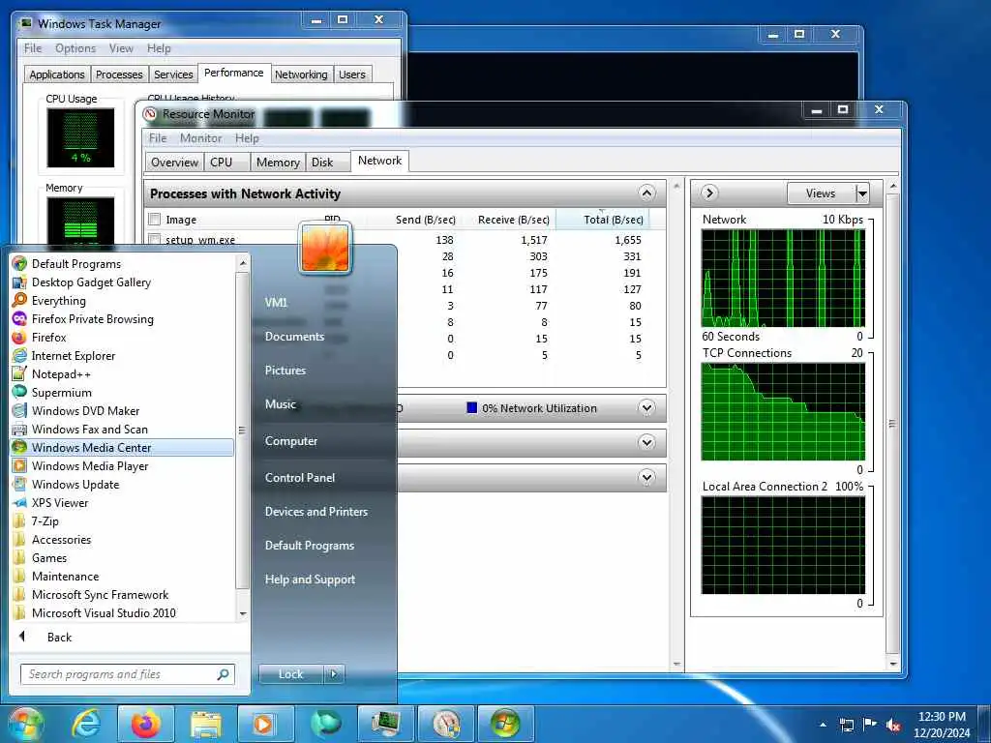
Task: Open Windows Fax and Scan
Action: 80,429
